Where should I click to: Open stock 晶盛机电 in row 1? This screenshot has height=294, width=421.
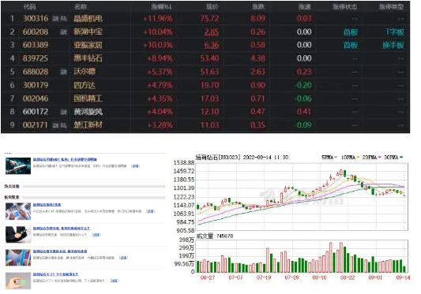point(88,19)
